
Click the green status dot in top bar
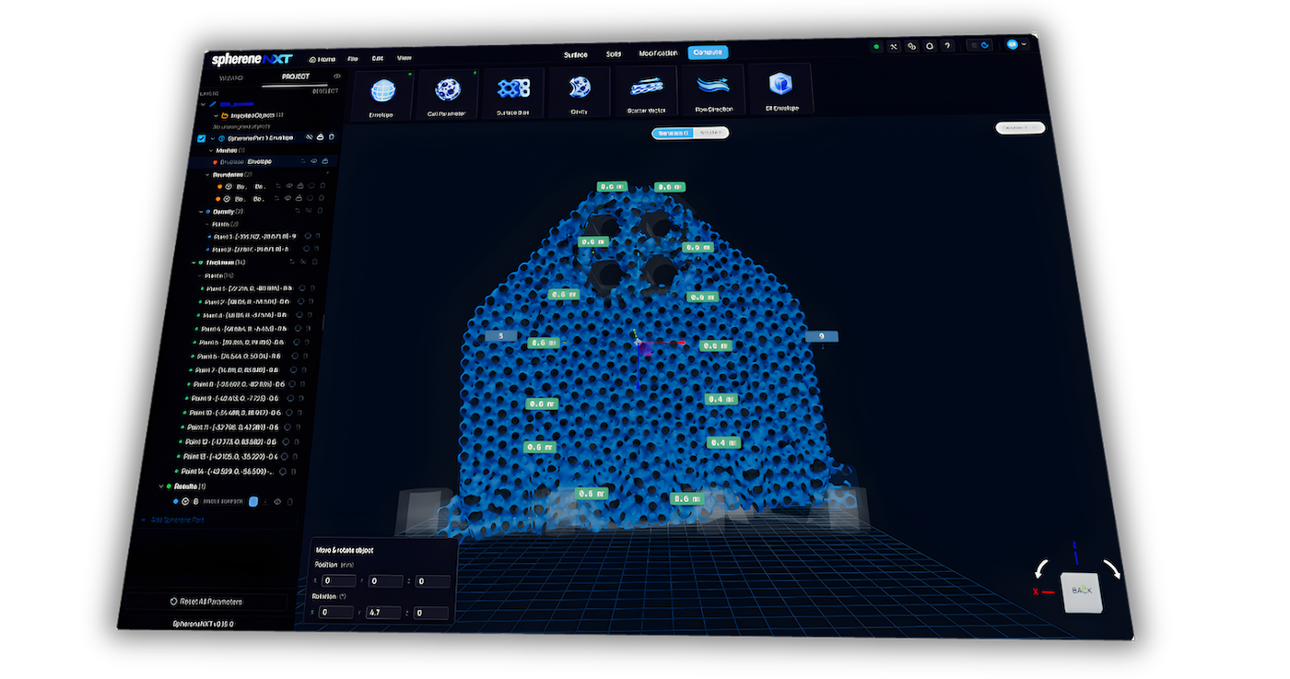click(x=875, y=46)
